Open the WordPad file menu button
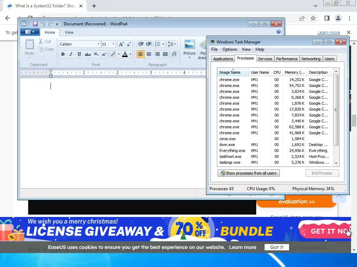Screen dimensions: 357x267 point(30,32)
